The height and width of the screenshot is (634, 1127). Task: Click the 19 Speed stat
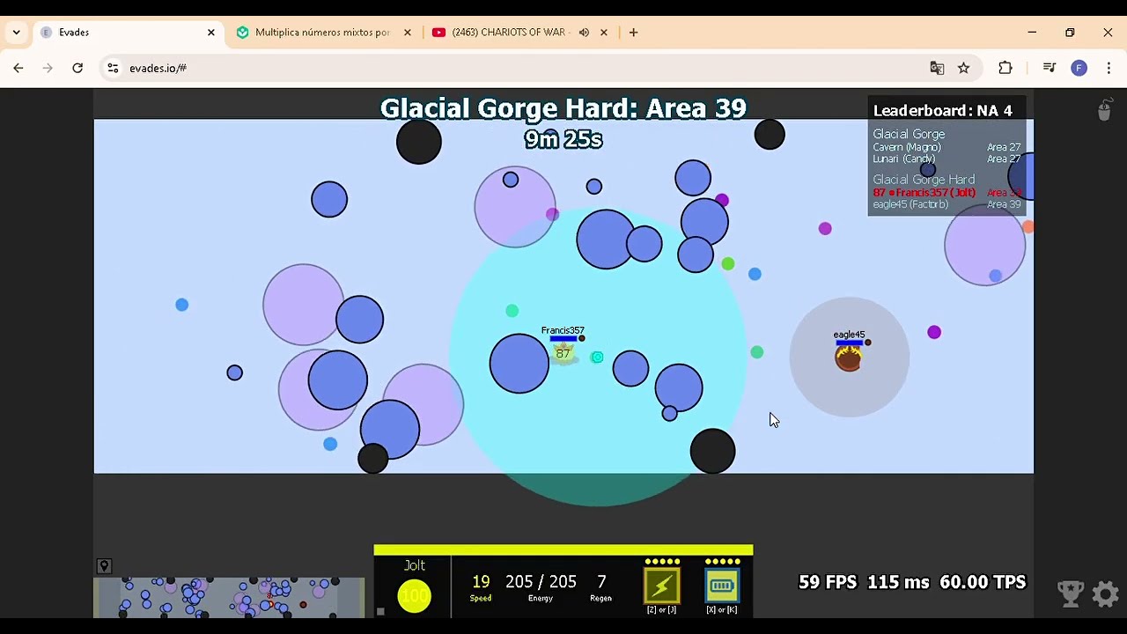(481, 587)
